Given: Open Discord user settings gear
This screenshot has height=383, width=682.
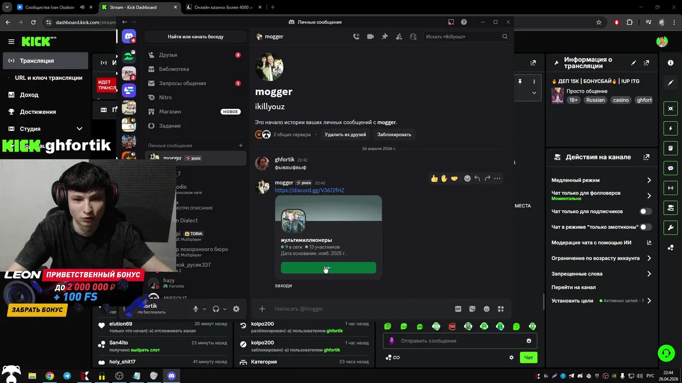Looking at the screenshot, I should (236, 309).
